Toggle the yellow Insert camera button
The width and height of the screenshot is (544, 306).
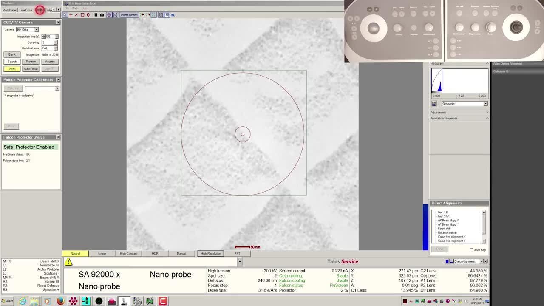point(12,69)
